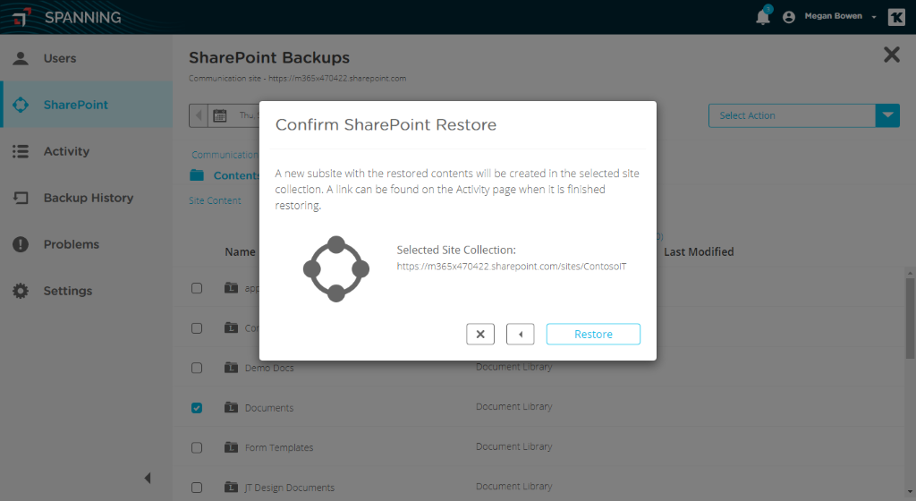916x501 pixels.
Task: Click the Settings gear icon
Action: 21,291
